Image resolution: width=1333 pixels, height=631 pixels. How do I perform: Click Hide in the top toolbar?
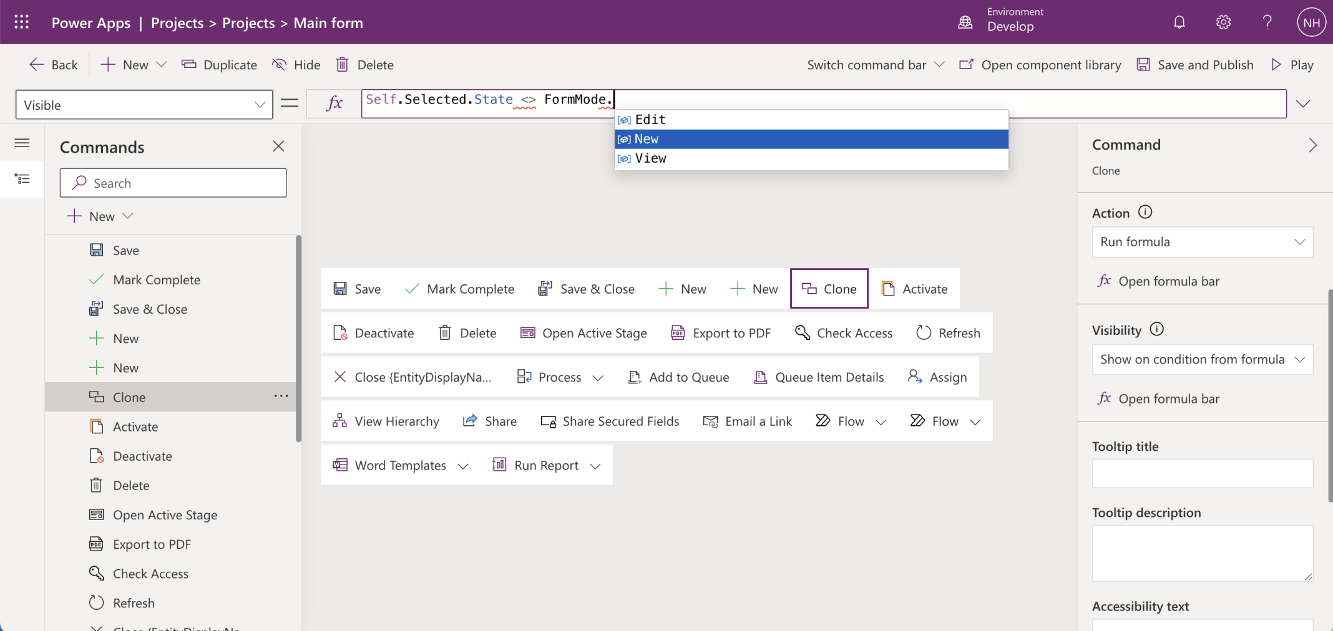(296, 65)
